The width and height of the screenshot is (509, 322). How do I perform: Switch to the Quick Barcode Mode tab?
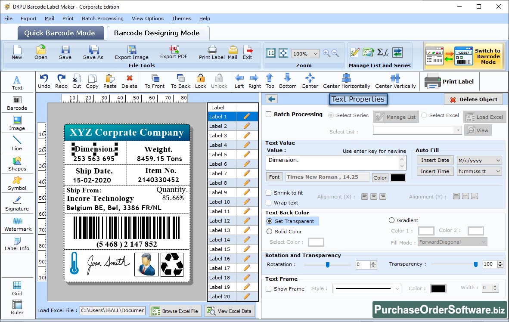[60, 33]
